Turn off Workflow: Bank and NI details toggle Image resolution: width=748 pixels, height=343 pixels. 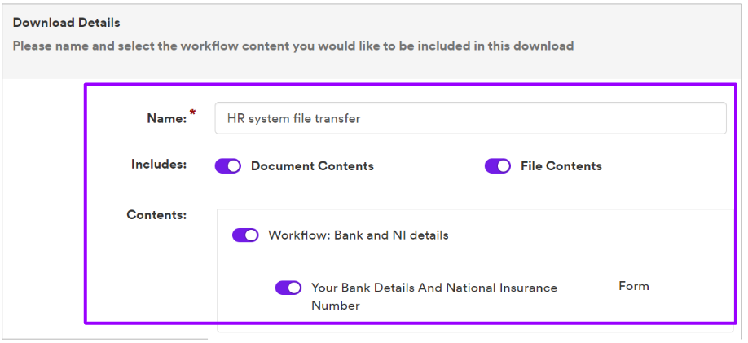tap(245, 235)
